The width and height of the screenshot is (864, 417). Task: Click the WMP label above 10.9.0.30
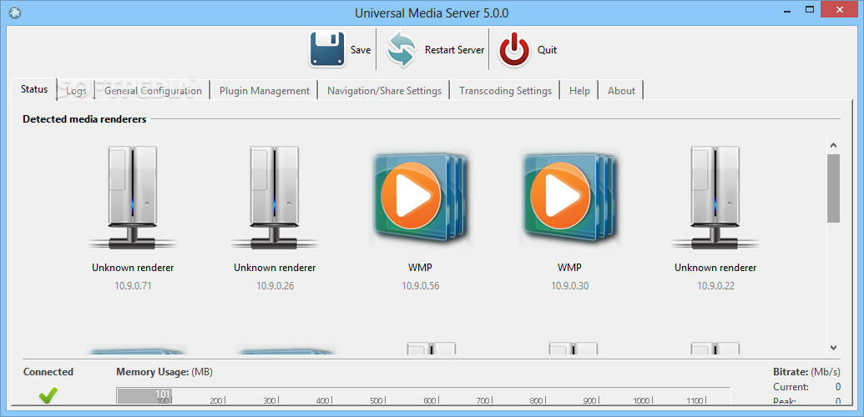point(570,268)
